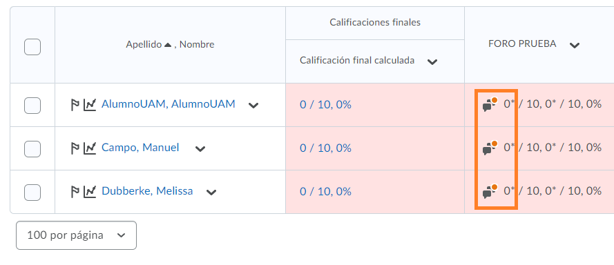Screen dimensions: 614x265
Task: Open the student link Dubberke, Melissa
Action: 147,191
